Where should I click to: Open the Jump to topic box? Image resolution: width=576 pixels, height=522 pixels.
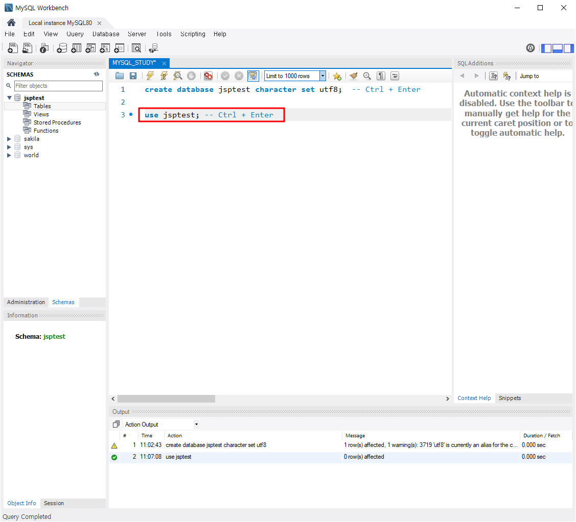tap(545, 76)
